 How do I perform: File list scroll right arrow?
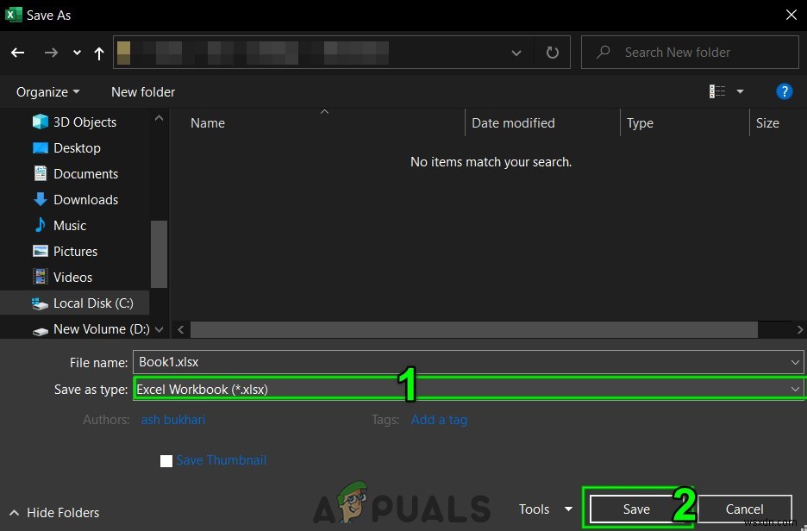(x=800, y=330)
